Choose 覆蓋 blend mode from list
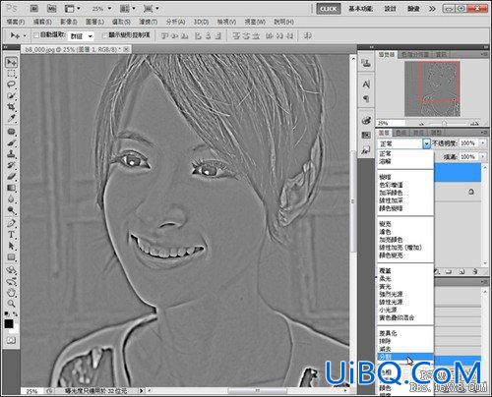492x397 pixels. point(385,271)
